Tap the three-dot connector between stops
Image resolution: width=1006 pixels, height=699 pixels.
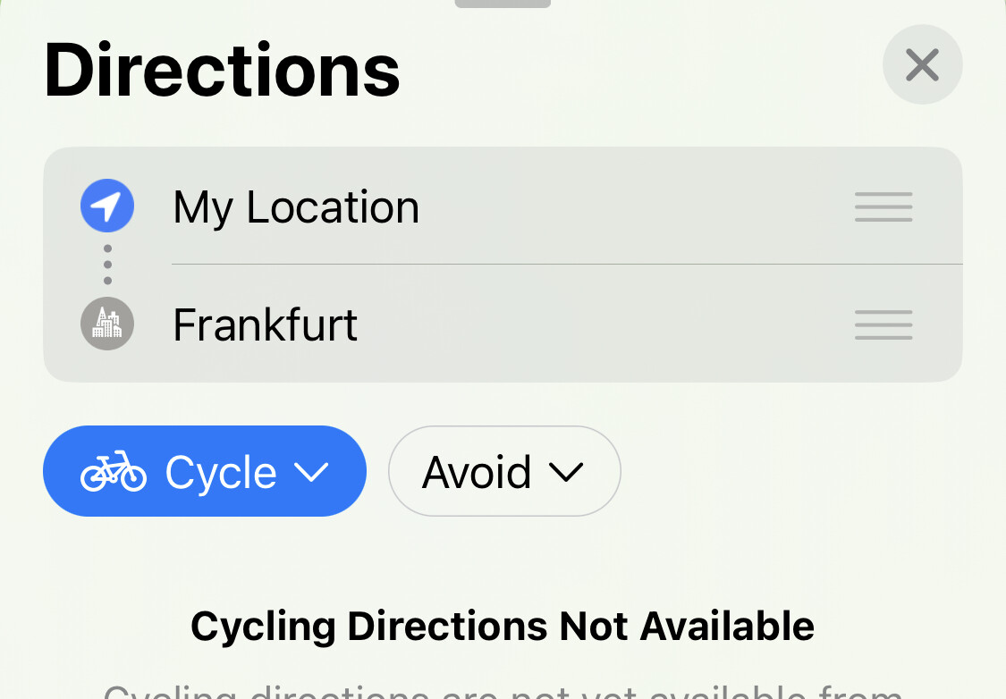click(107, 265)
